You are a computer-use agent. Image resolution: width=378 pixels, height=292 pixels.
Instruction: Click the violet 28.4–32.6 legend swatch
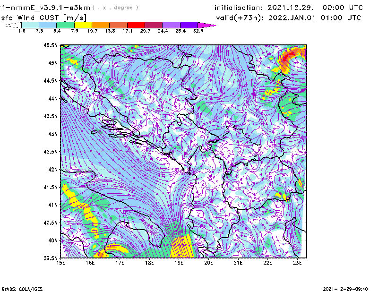(x=189, y=25)
